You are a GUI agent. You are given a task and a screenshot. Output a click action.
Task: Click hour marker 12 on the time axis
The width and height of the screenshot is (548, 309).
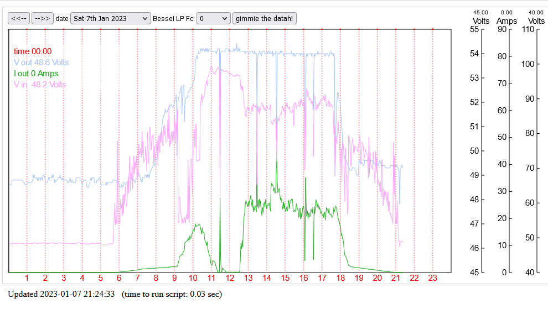[x=230, y=278]
